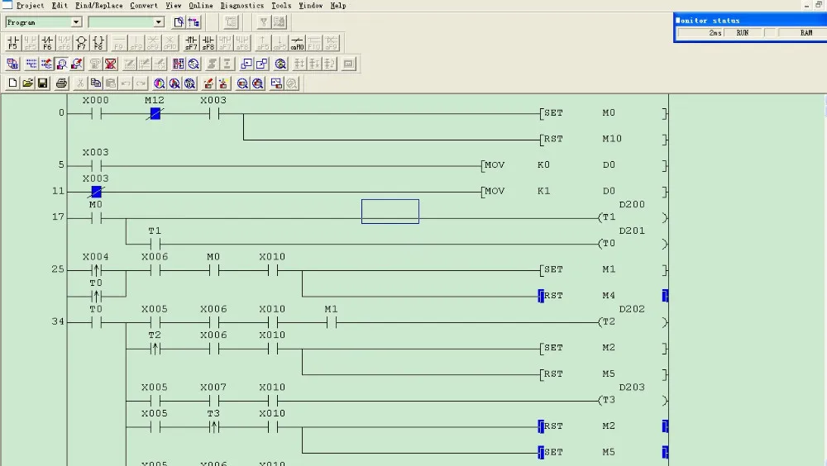Open the Diagnostics menu

click(x=242, y=5)
